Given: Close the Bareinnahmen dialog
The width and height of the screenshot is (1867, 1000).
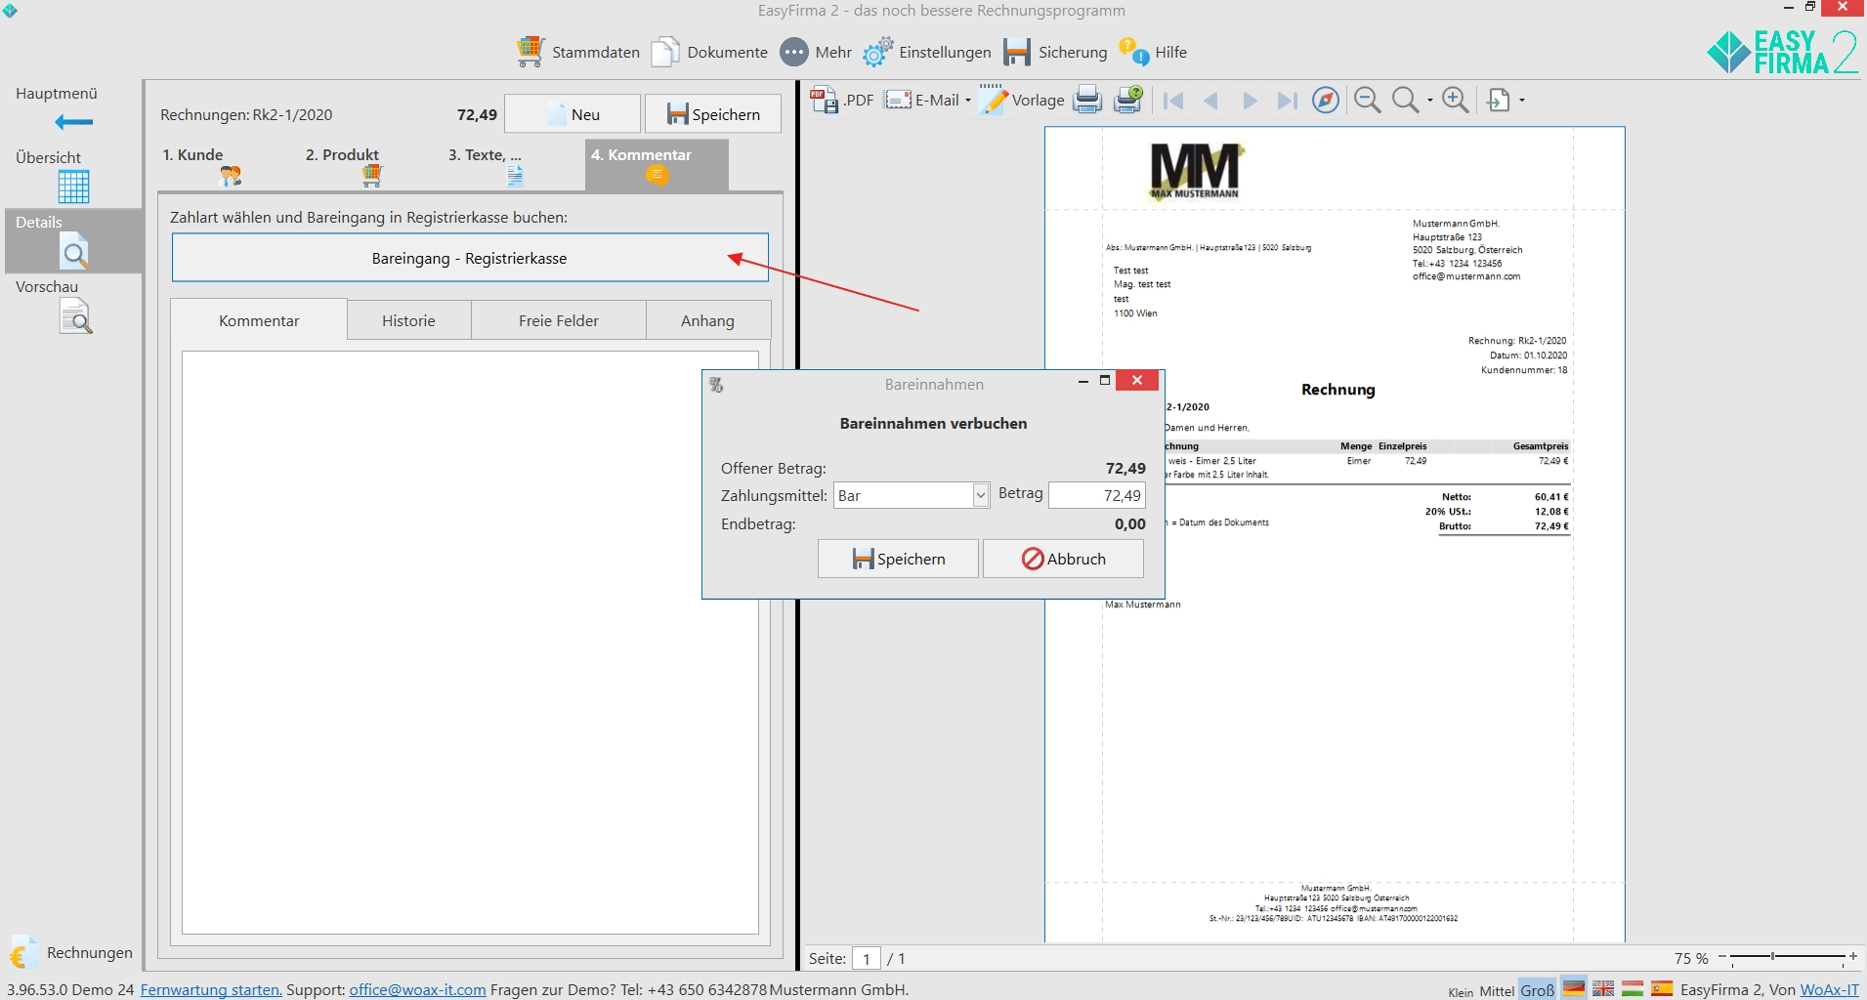Looking at the screenshot, I should tap(1137, 381).
